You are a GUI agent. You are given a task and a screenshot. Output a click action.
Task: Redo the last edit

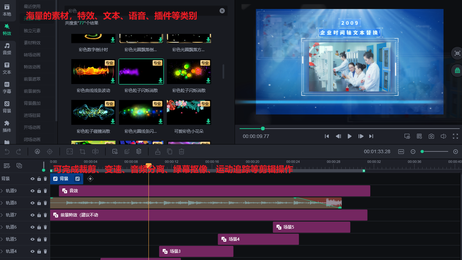click(x=19, y=151)
